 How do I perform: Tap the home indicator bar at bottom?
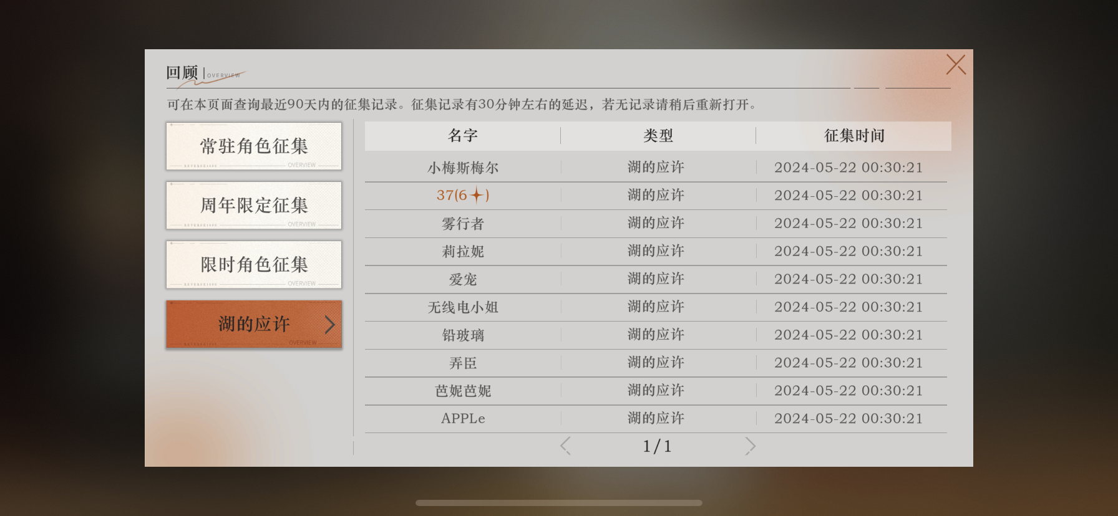coord(559,503)
